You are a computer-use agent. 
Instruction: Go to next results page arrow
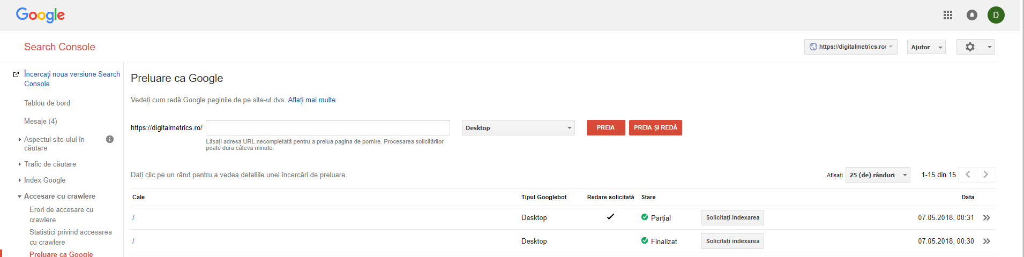tap(985, 175)
